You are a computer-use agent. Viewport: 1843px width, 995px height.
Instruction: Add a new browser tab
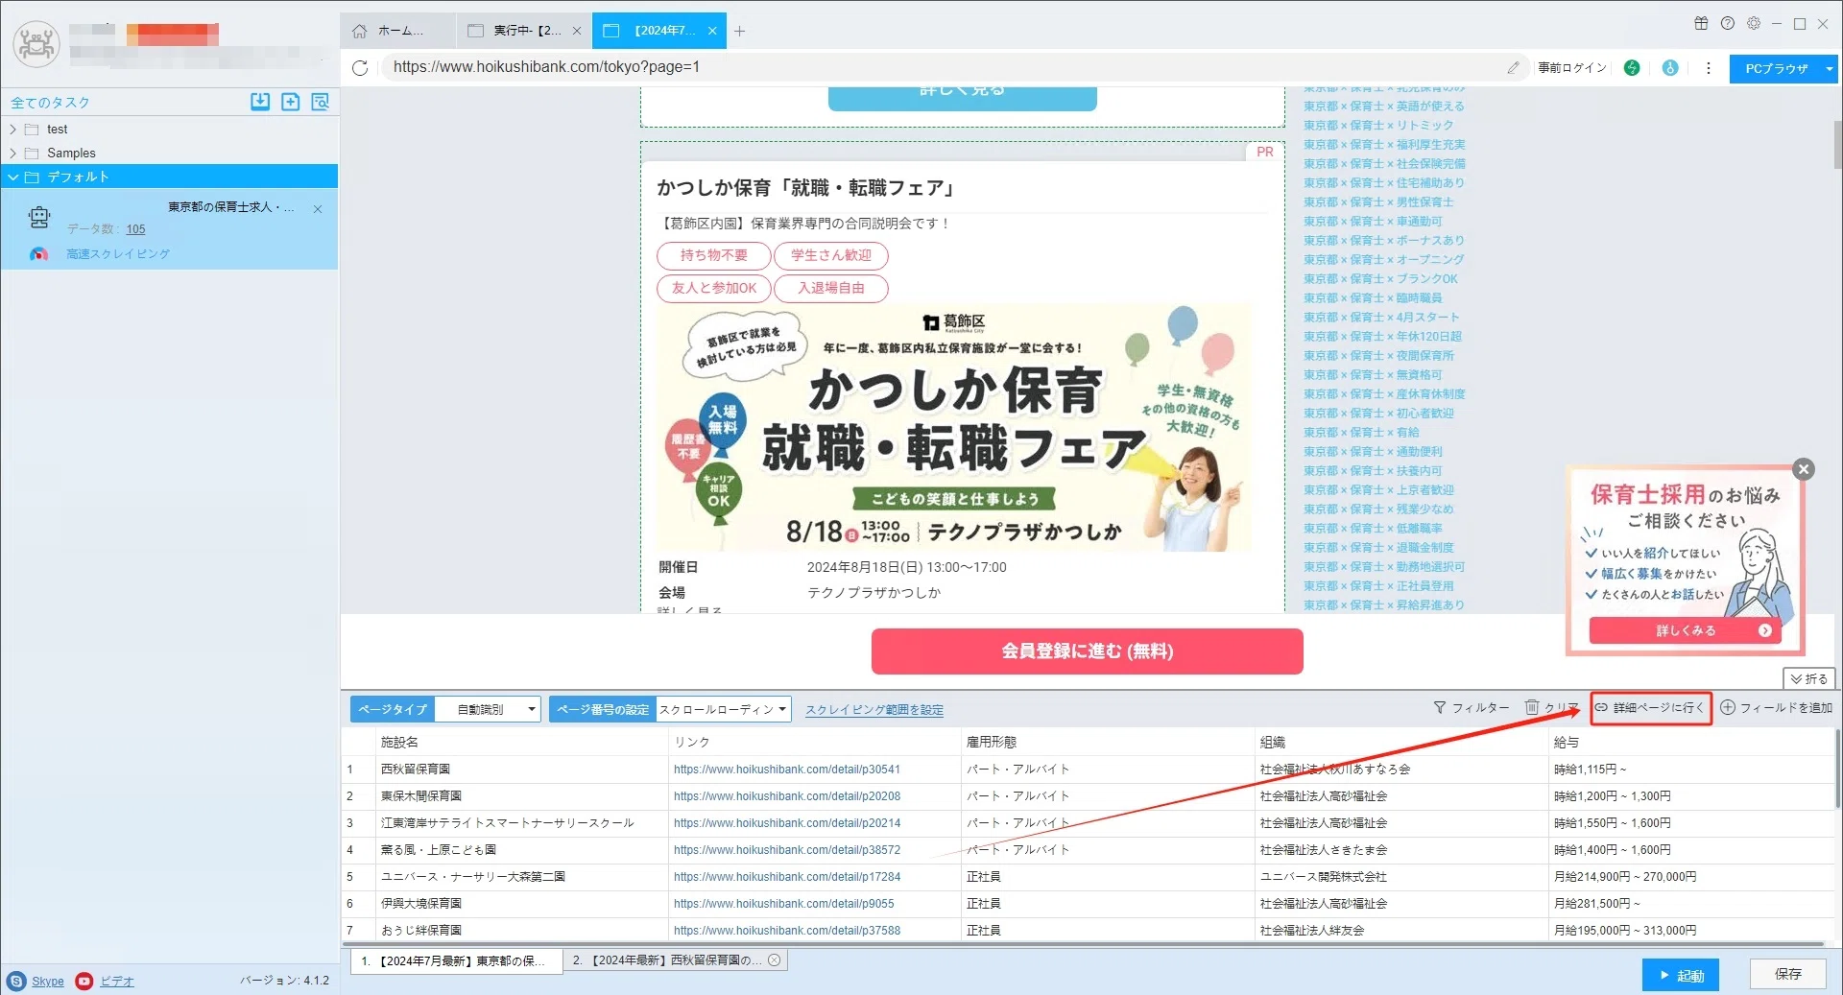(x=739, y=31)
